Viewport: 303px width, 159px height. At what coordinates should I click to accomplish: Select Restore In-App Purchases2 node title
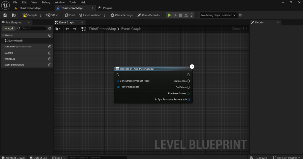pos(137,69)
